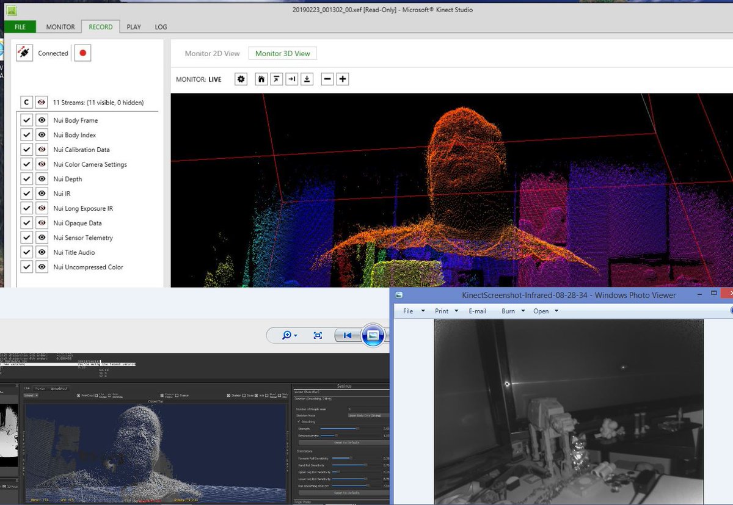The image size is (733, 505).
Task: Hide the Nui Uncompressed Color stream
Action: click(x=42, y=267)
